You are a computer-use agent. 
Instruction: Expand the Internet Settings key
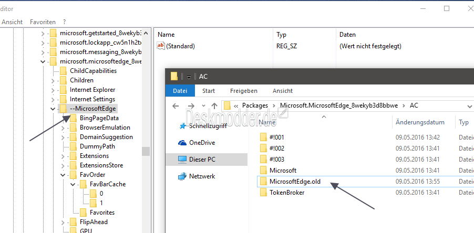53,99
